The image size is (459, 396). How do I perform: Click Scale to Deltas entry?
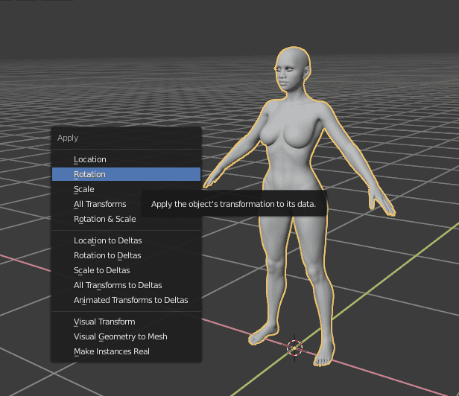tap(126, 270)
